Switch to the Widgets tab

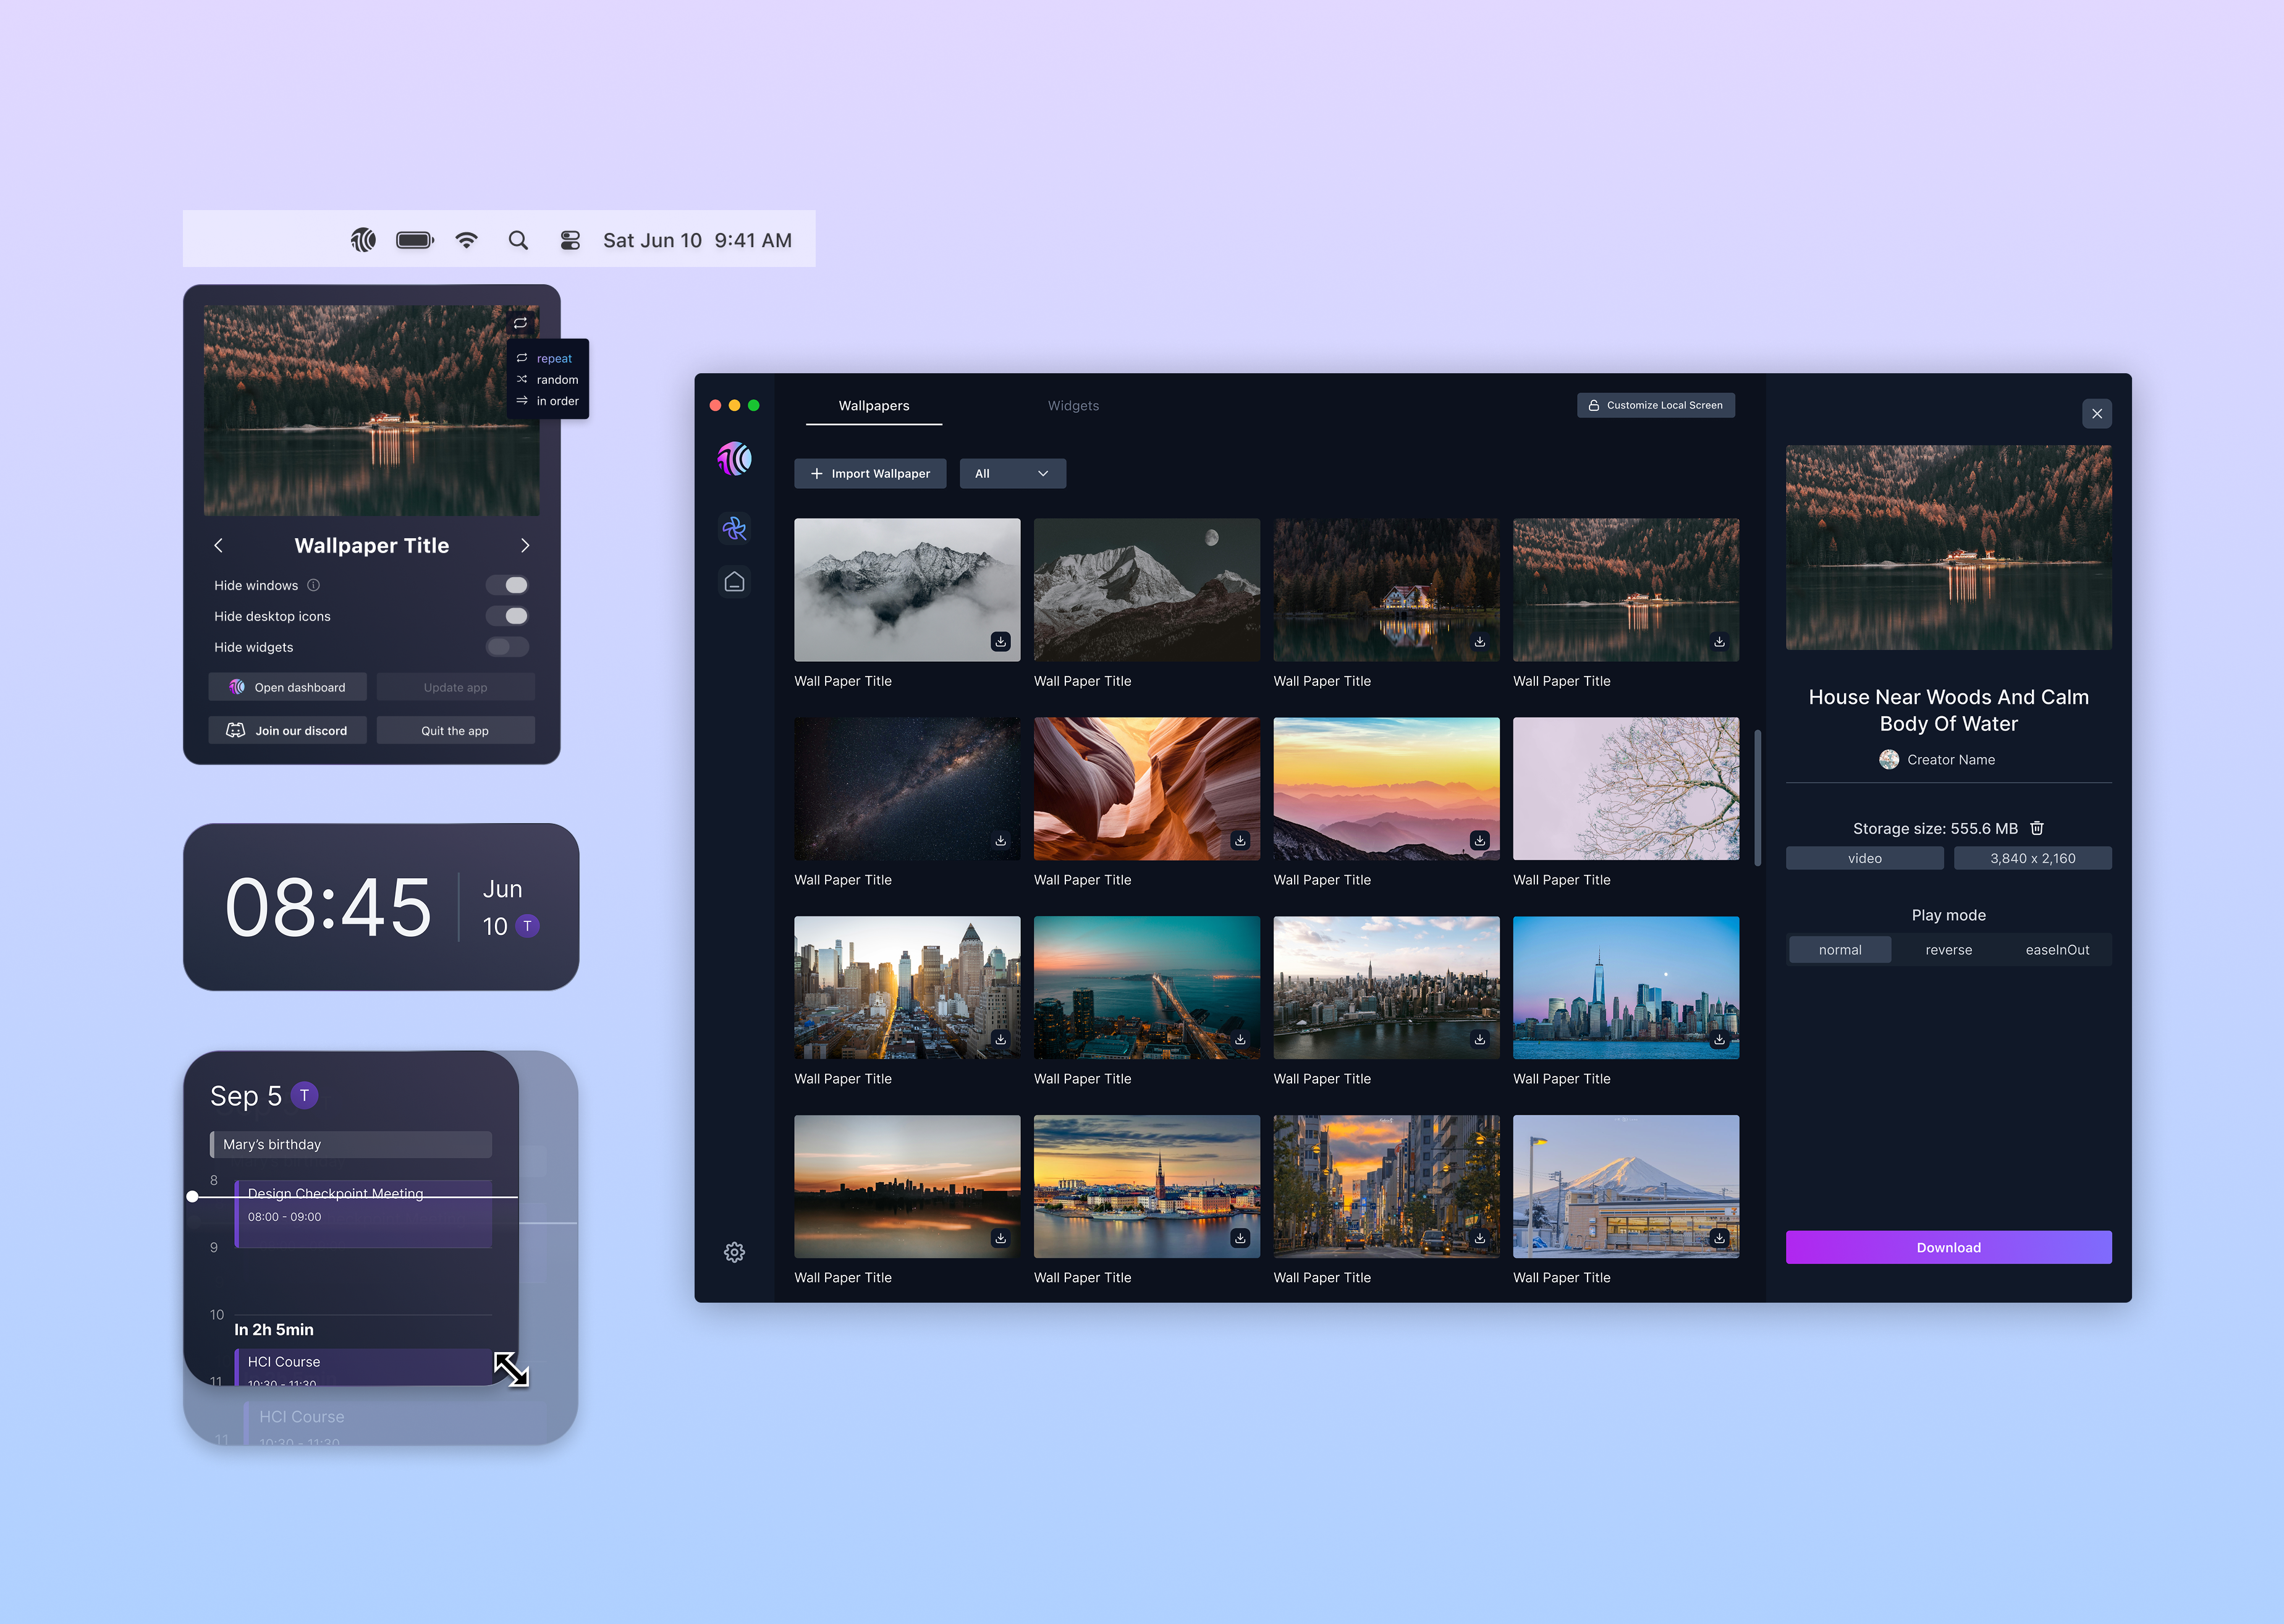point(1073,405)
